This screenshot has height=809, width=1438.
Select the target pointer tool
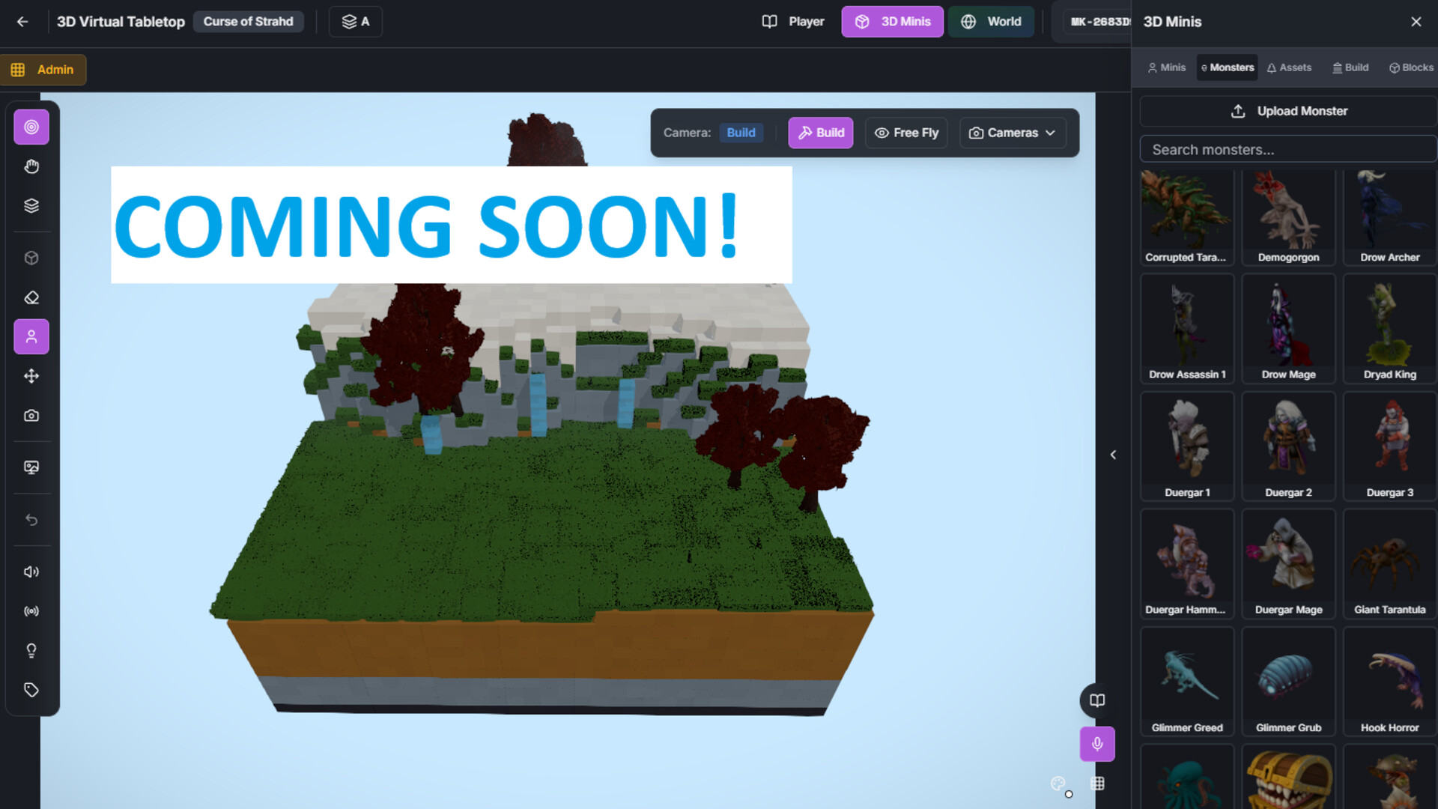pos(31,127)
